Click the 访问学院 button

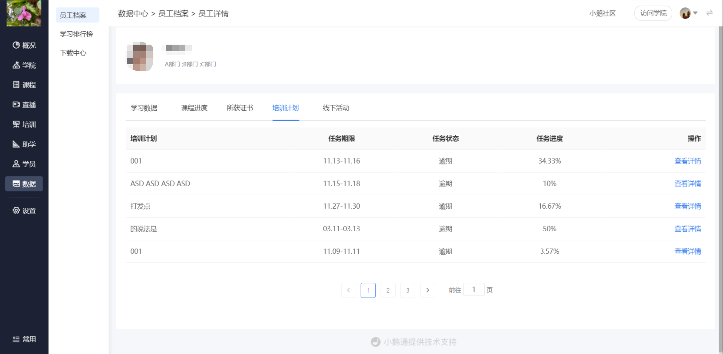(x=653, y=13)
